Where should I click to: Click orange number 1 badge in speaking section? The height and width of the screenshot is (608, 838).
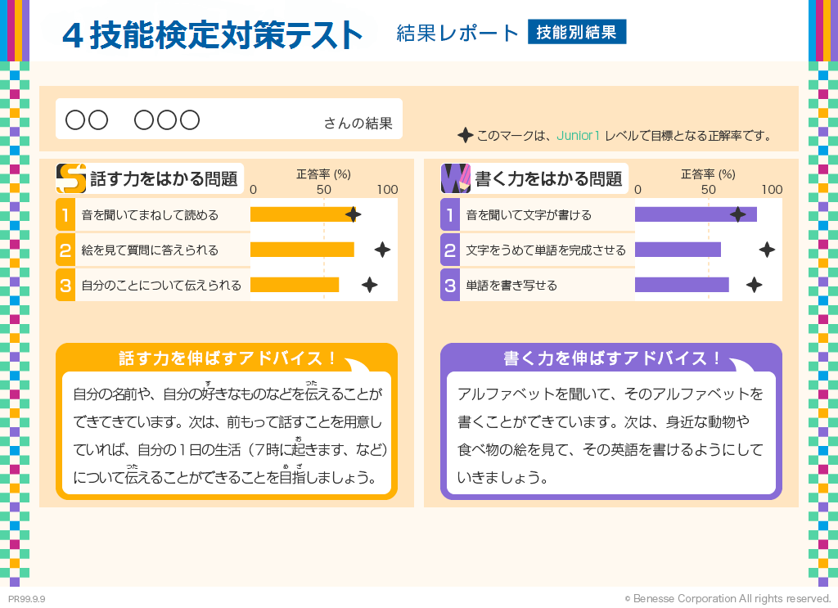point(65,215)
